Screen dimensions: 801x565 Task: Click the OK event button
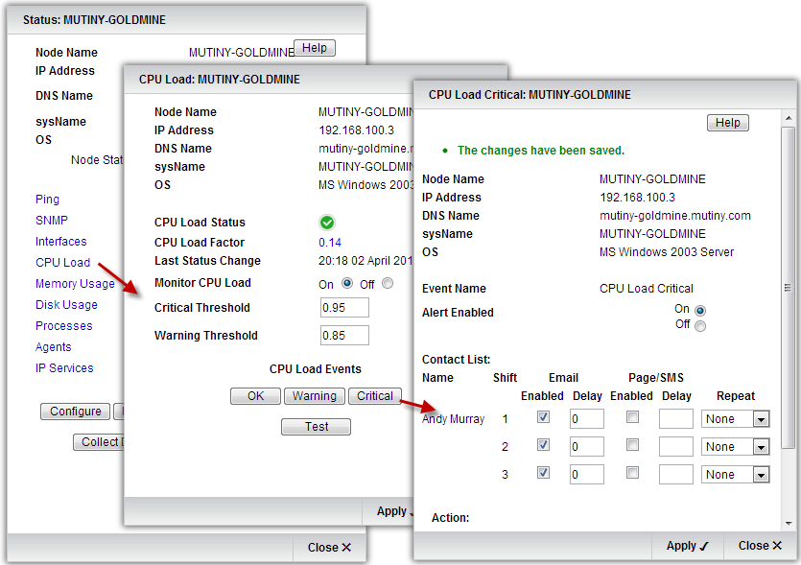tap(255, 396)
